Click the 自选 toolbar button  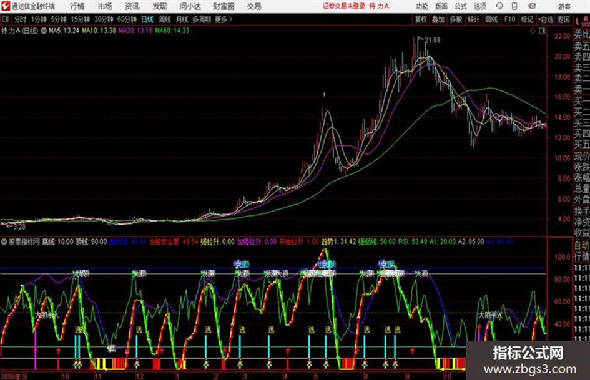coord(546,19)
